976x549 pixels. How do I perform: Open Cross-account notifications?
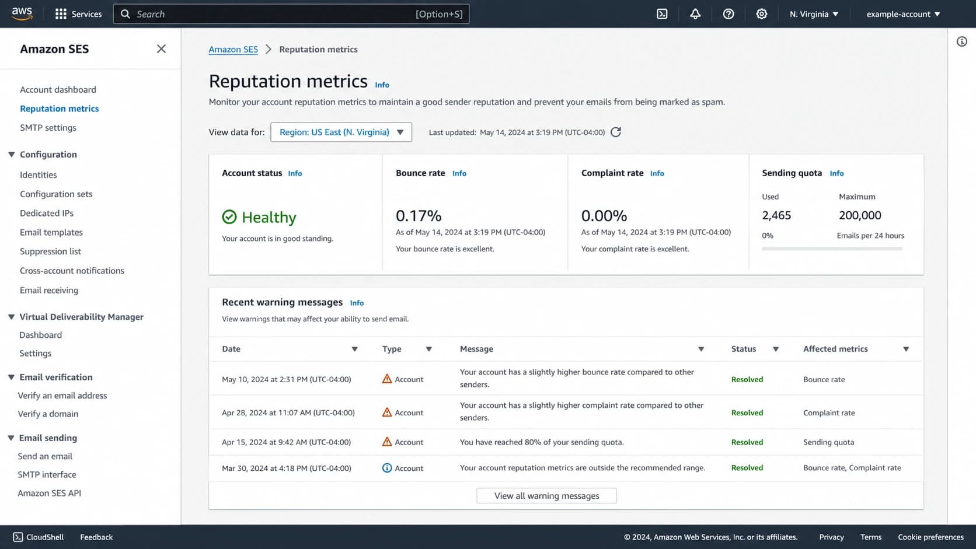point(72,271)
